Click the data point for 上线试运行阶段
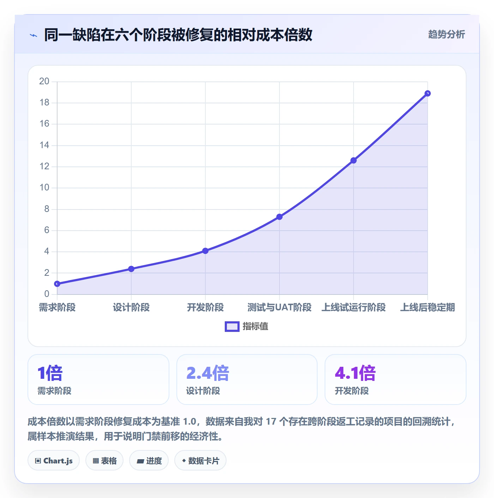Viewport: 494px width, 498px height. coord(354,160)
